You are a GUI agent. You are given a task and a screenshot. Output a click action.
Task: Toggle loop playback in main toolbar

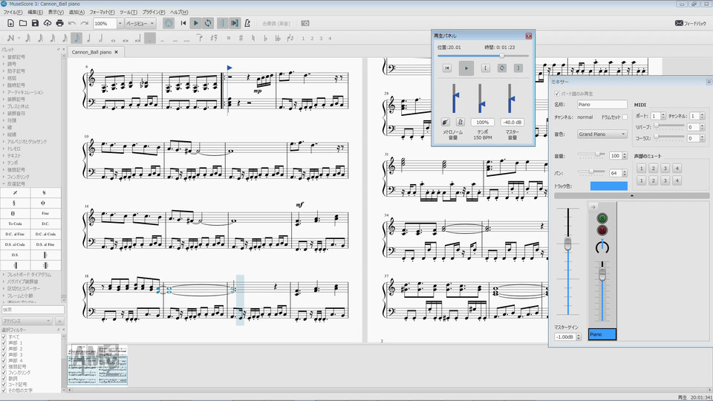pos(208,23)
